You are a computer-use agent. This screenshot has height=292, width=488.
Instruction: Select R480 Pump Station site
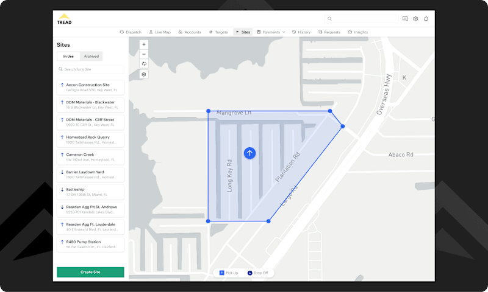point(90,244)
